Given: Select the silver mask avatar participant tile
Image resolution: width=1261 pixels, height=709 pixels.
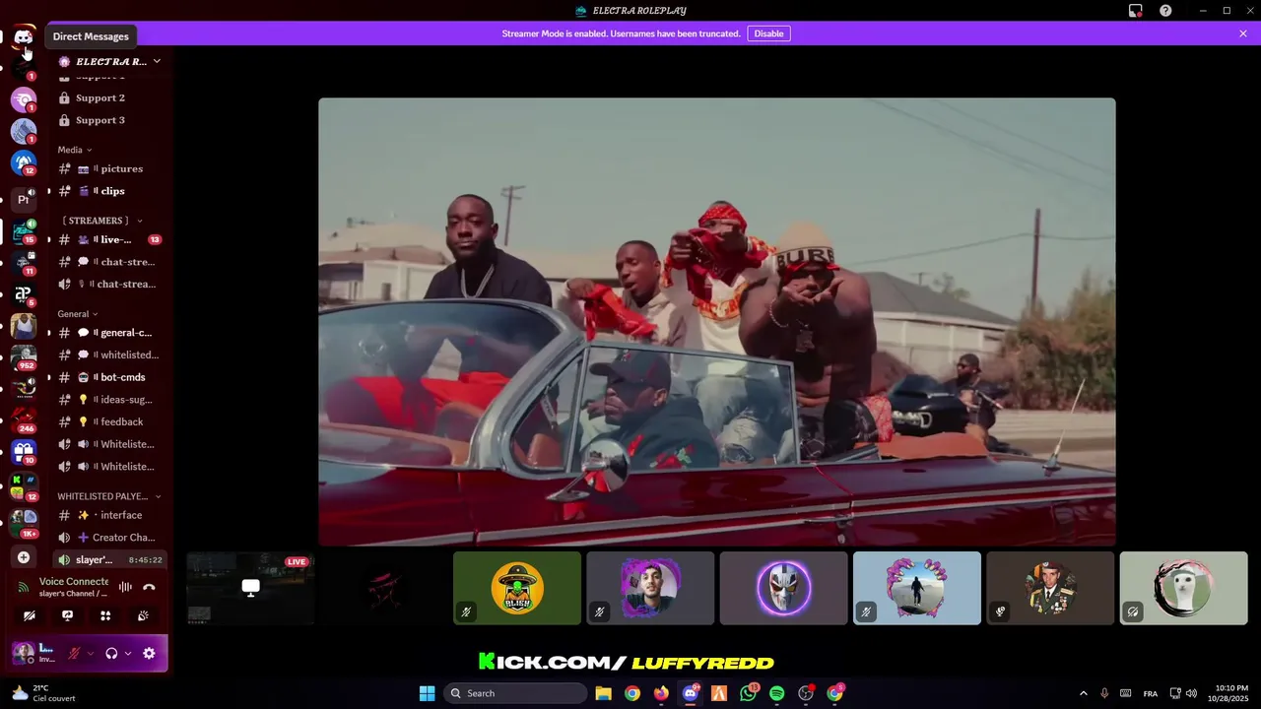Looking at the screenshot, I should 783,588.
